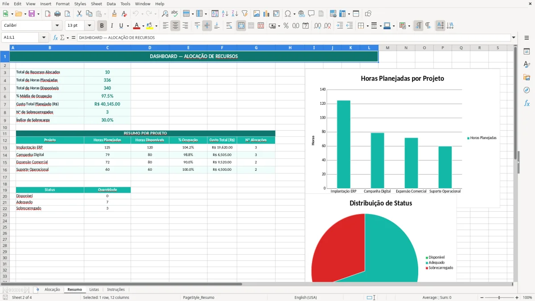This screenshot has width=535, height=301.
Task: Open the Tools menu
Action: (x=125, y=4)
